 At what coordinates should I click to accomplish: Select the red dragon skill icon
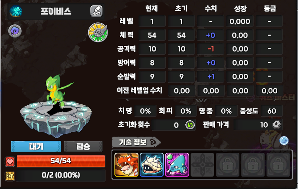click(x=126, y=165)
